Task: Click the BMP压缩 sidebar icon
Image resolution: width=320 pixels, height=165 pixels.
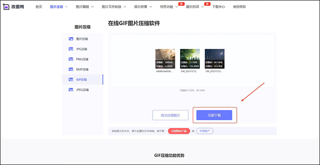Action: [x=71, y=69]
